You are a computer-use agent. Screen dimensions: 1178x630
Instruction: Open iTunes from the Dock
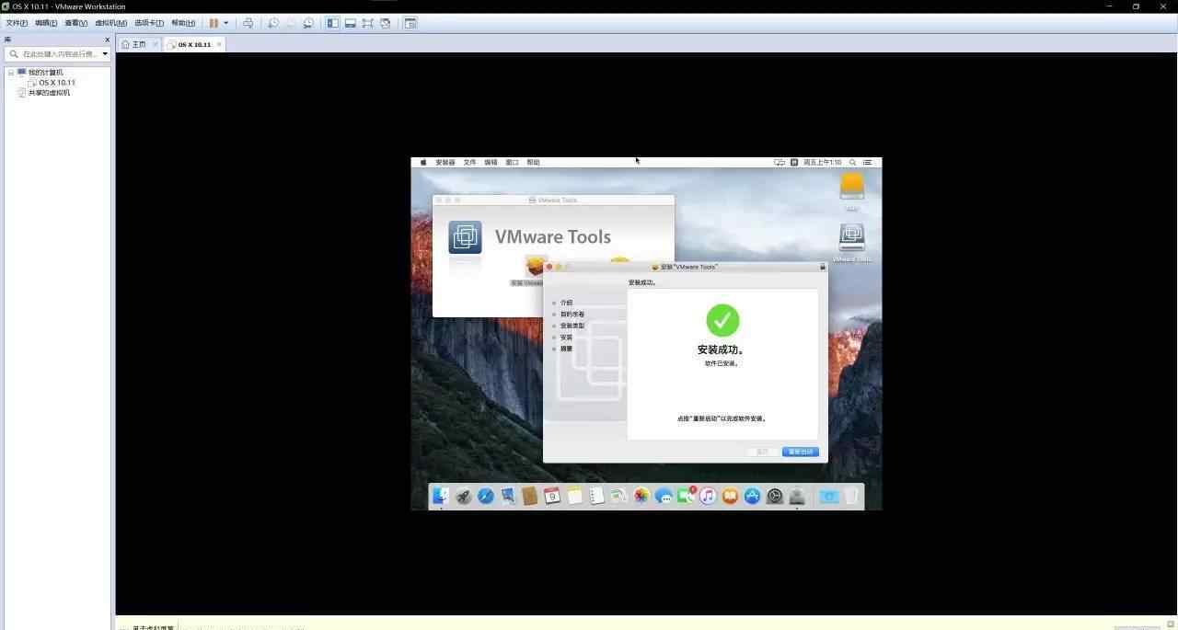coord(708,496)
